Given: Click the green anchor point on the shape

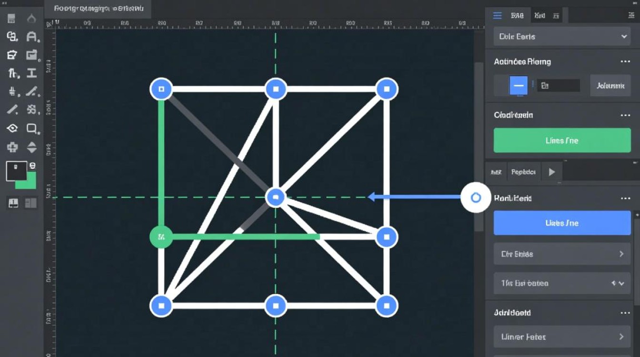Looking at the screenshot, I should 161,237.
